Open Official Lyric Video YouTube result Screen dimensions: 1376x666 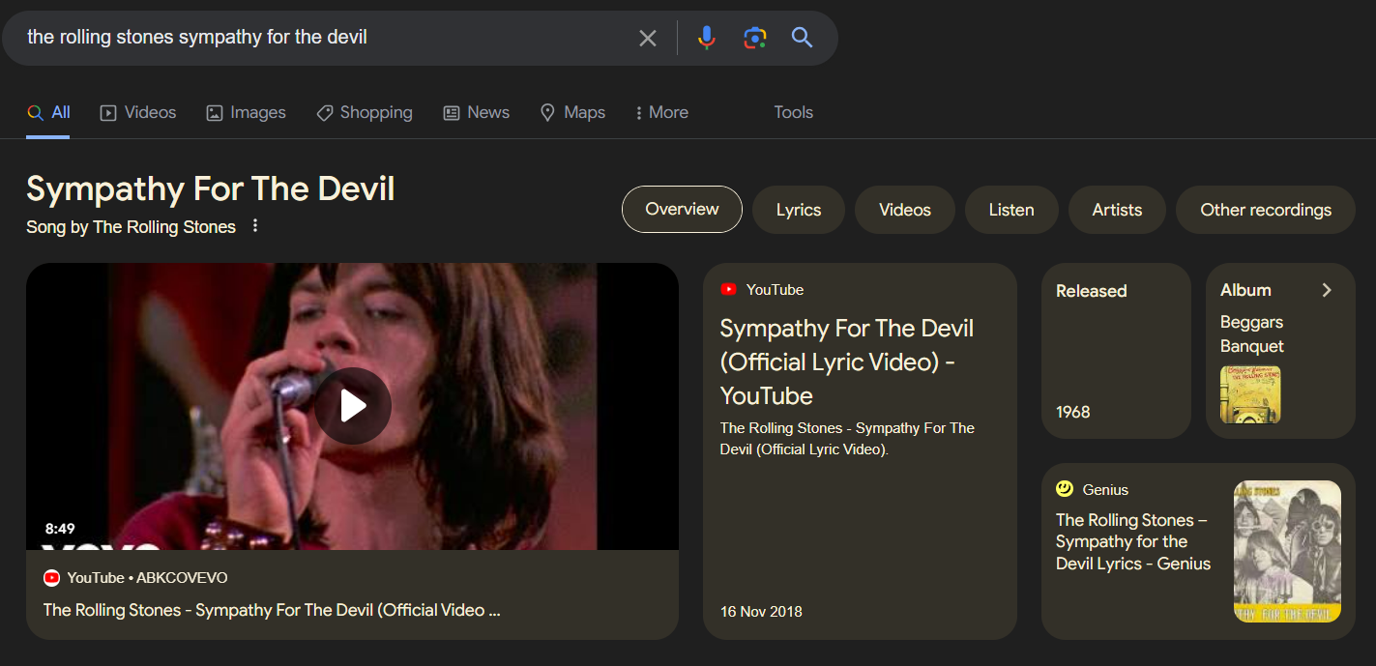pyautogui.click(x=847, y=362)
